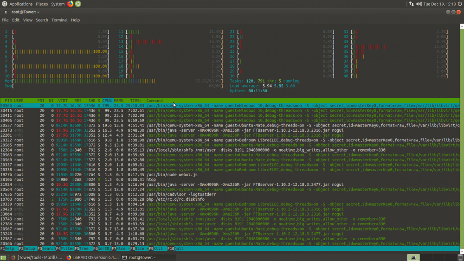
Task: Click the F9 Kill function button
Action: (155, 248)
